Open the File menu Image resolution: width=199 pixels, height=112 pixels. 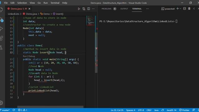(6, 3)
